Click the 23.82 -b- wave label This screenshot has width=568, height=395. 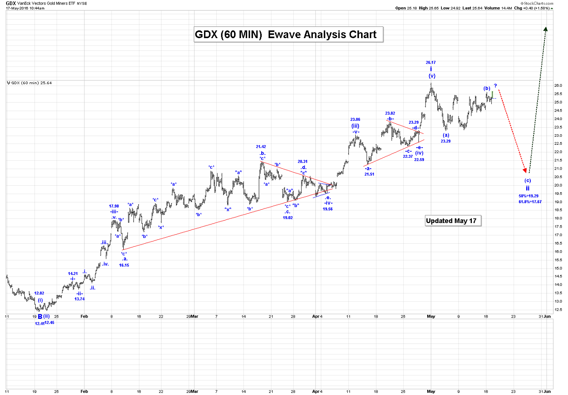click(x=390, y=114)
